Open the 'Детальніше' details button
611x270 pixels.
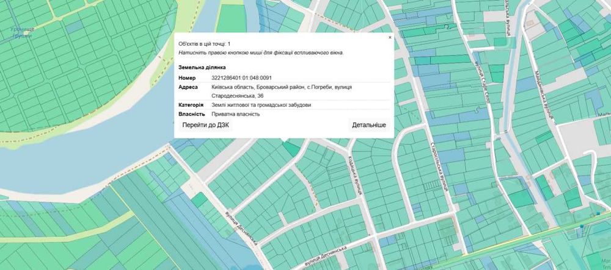pyautogui.click(x=369, y=125)
